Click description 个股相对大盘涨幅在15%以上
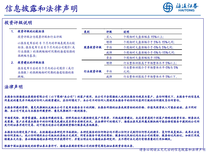This screenshot has width=207, height=153. [x=144, y=37]
